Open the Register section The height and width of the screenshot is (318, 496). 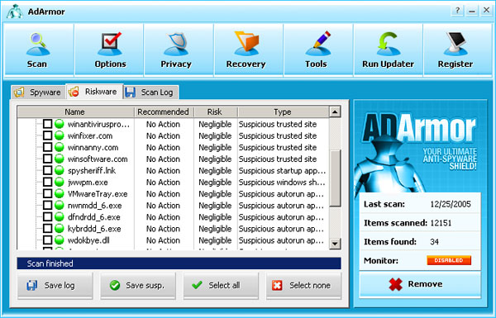pos(458,50)
